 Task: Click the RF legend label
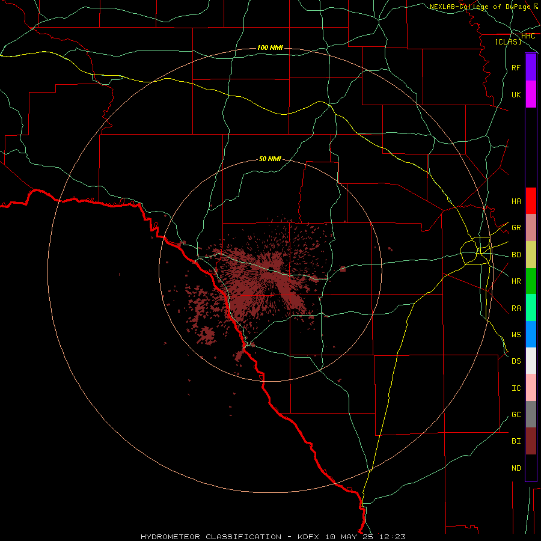click(516, 67)
